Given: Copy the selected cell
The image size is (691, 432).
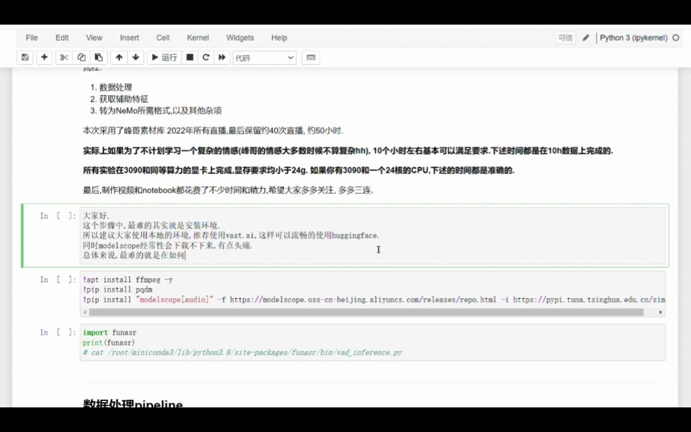Looking at the screenshot, I should tap(81, 57).
